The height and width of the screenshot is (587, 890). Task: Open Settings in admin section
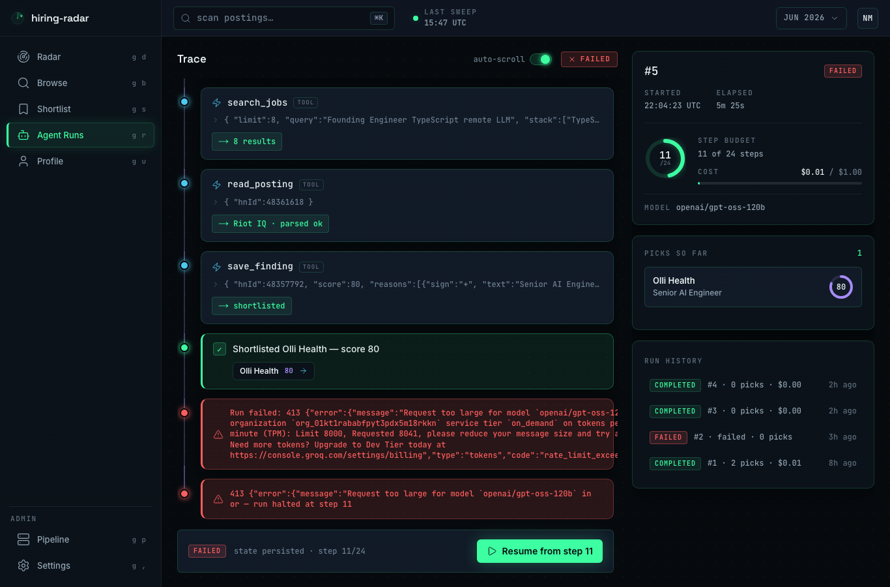click(x=81, y=565)
